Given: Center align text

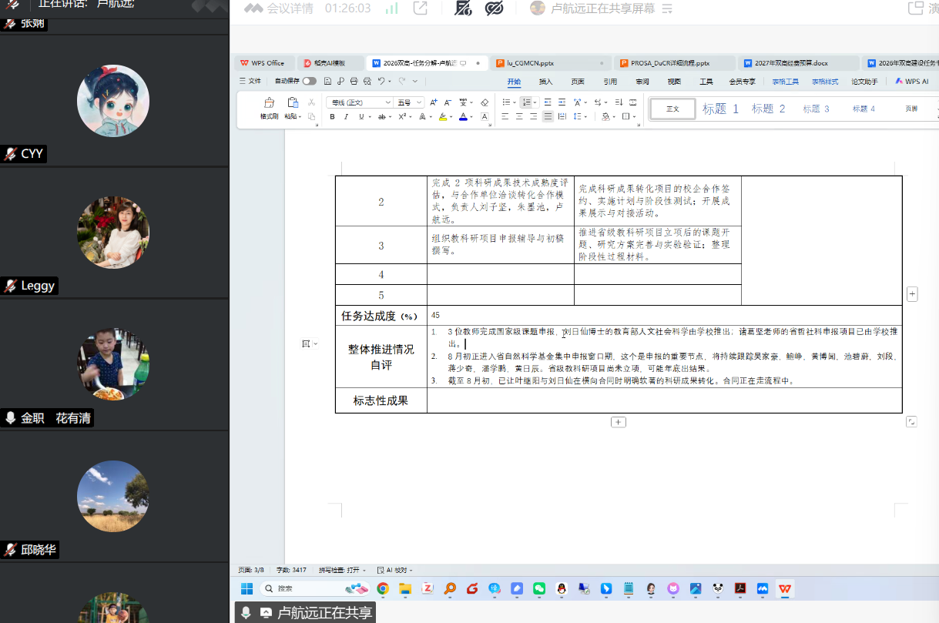Looking at the screenshot, I should point(519,117).
